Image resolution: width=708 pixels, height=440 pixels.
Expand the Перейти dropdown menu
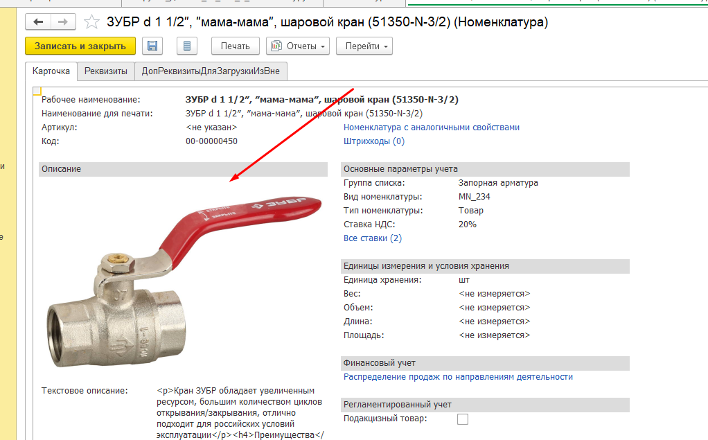pyautogui.click(x=364, y=46)
